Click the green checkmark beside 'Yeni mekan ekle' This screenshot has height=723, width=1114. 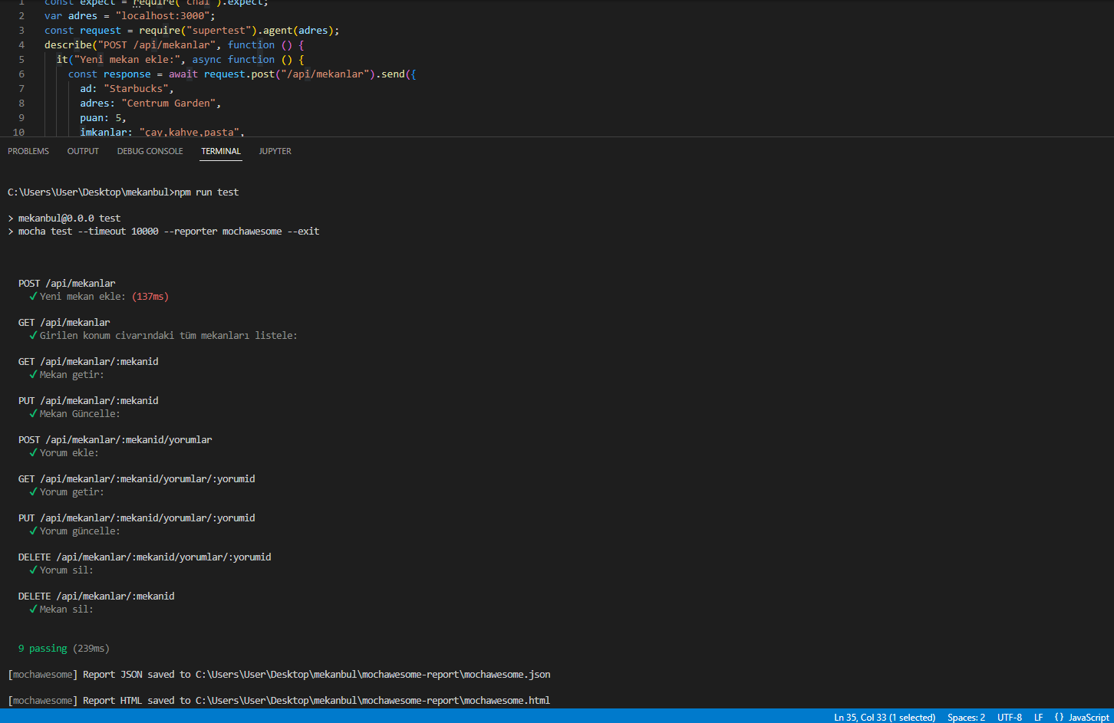pos(32,296)
